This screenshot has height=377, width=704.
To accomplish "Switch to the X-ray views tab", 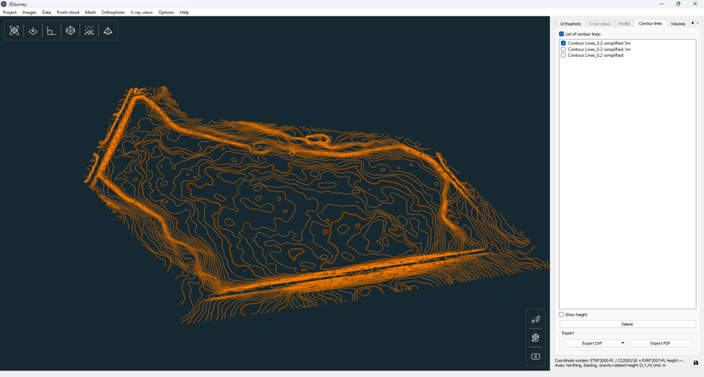I will (x=599, y=24).
